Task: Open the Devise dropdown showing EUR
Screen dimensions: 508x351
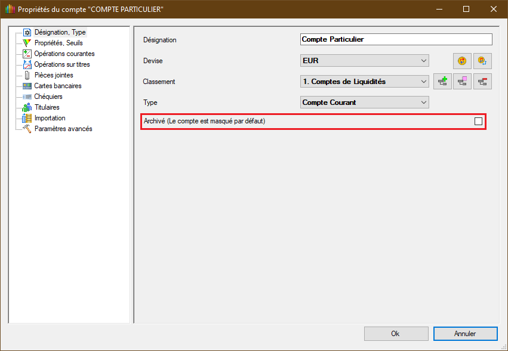Action: coord(365,61)
